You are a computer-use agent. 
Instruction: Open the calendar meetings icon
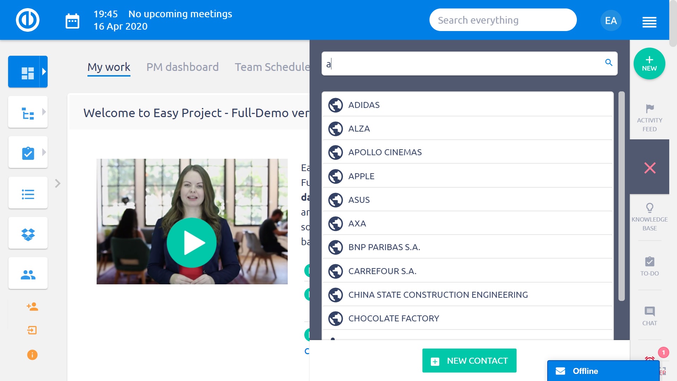pyautogui.click(x=72, y=21)
